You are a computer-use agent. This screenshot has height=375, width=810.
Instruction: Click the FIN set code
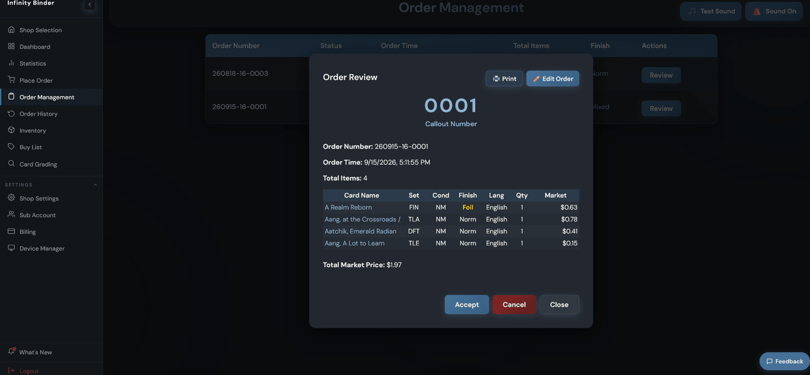click(414, 207)
